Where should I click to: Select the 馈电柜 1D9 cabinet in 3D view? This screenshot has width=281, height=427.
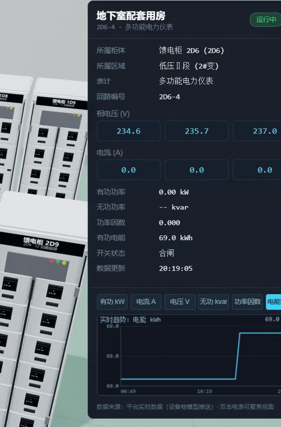pyautogui.click(x=54, y=139)
